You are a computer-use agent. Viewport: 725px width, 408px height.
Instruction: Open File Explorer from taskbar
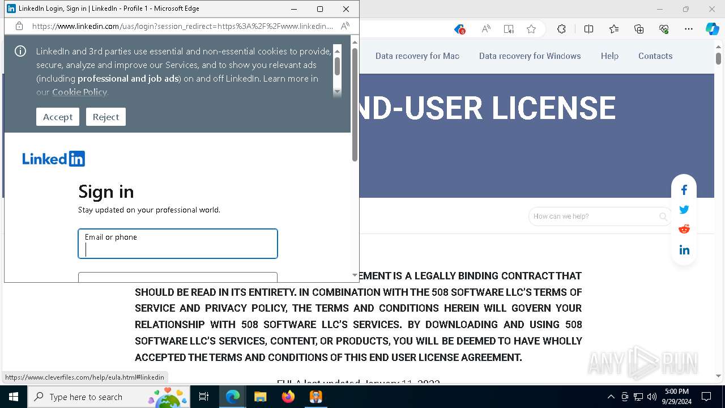click(260, 397)
